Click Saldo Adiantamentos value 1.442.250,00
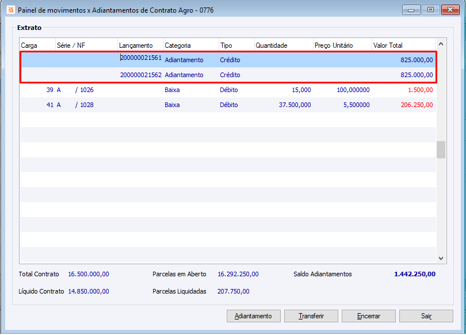This screenshot has height=335, width=466. click(x=415, y=274)
